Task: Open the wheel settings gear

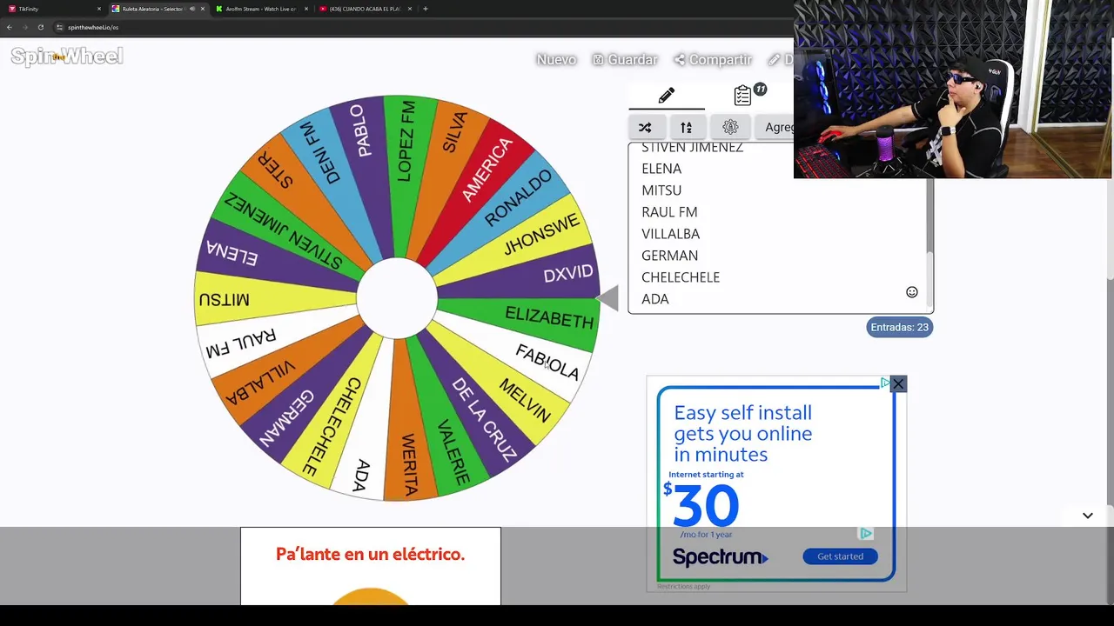Action: pyautogui.click(x=730, y=127)
